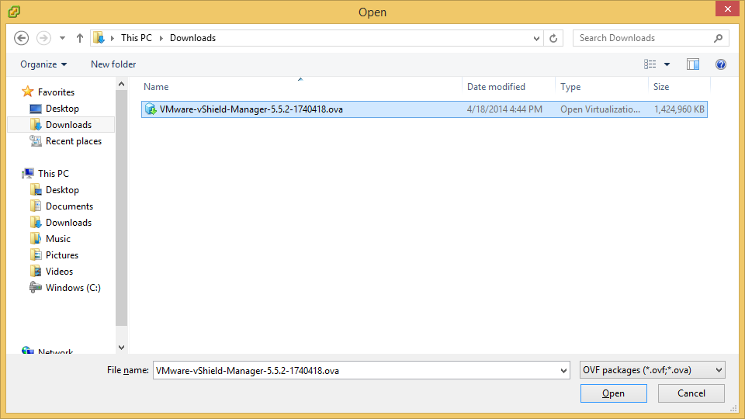This screenshot has height=419, width=745.
Task: Click the Open Virtualizatio... type cell
Action: click(x=600, y=109)
